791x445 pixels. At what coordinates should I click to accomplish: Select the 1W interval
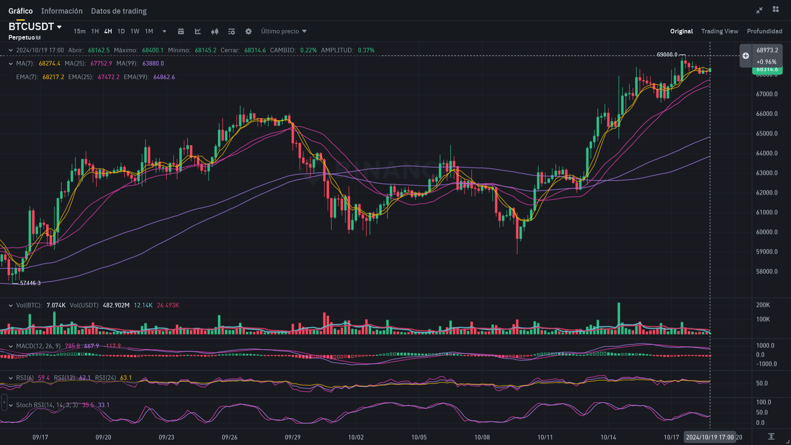[x=135, y=31]
